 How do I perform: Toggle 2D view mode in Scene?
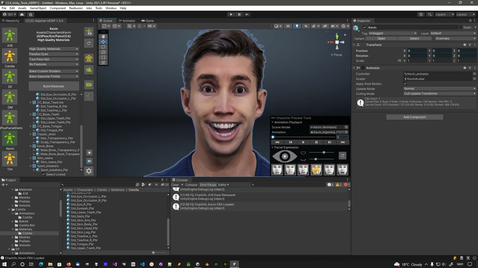288,26
